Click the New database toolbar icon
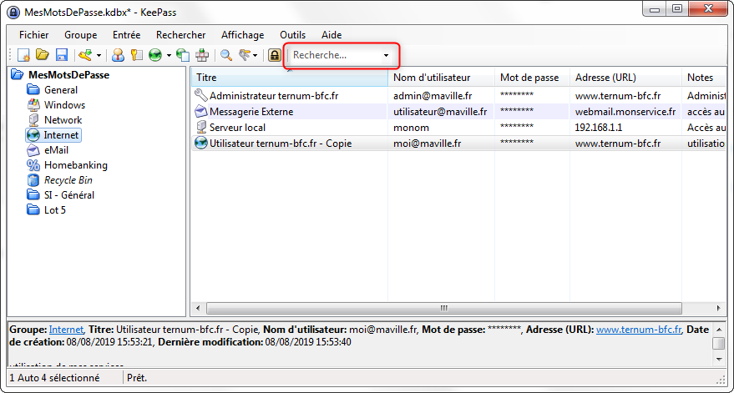Screen dimensions: 734x393 pyautogui.click(x=24, y=56)
